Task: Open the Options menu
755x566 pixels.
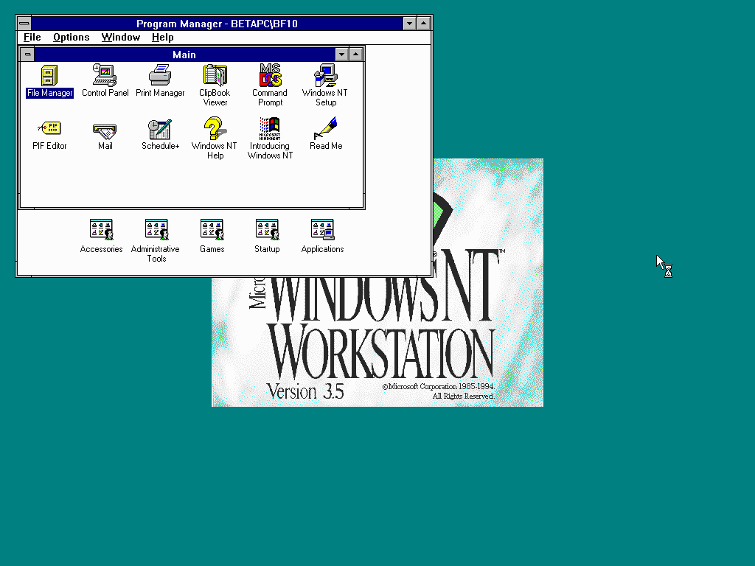Action: click(x=71, y=37)
